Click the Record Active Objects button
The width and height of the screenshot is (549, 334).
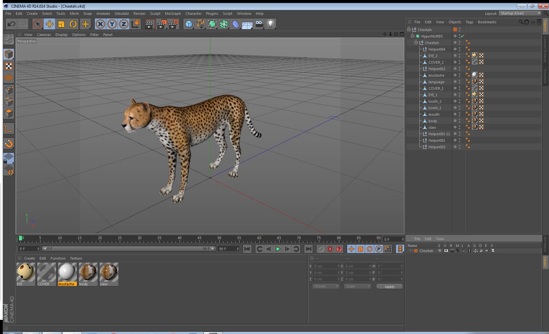[321, 249]
